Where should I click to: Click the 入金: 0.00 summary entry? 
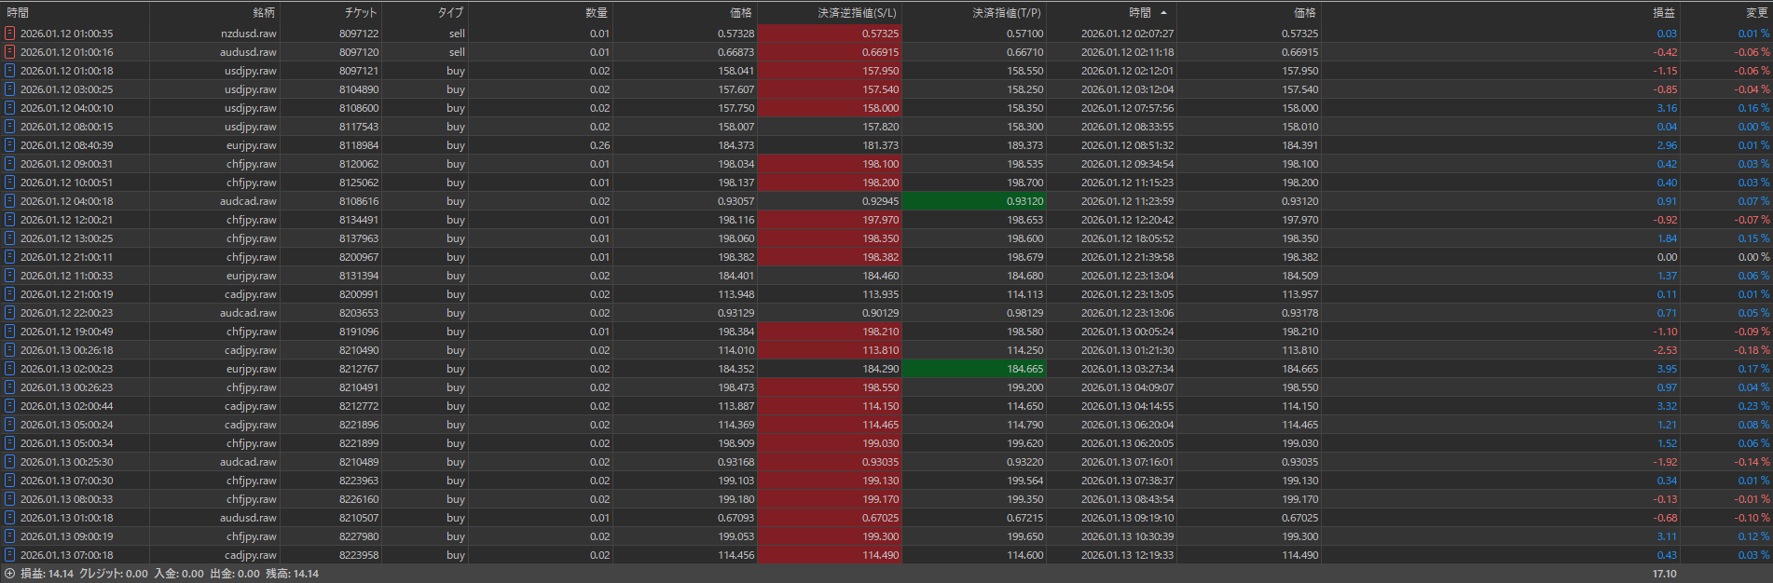click(179, 574)
